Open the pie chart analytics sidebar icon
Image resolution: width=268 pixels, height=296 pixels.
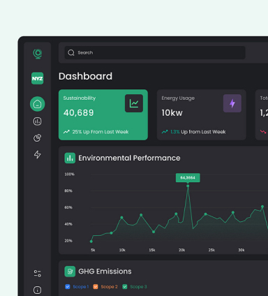38,138
